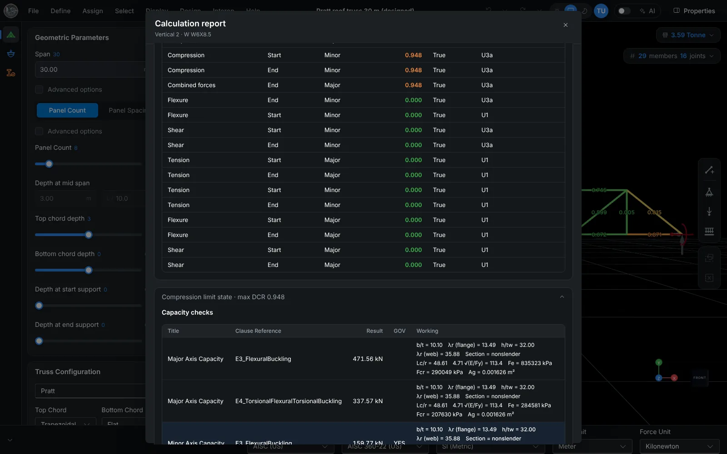Click the FRONT view cube face
The image size is (727, 454).
tap(700, 377)
